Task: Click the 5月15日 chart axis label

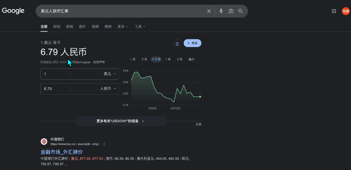Action: point(175,108)
